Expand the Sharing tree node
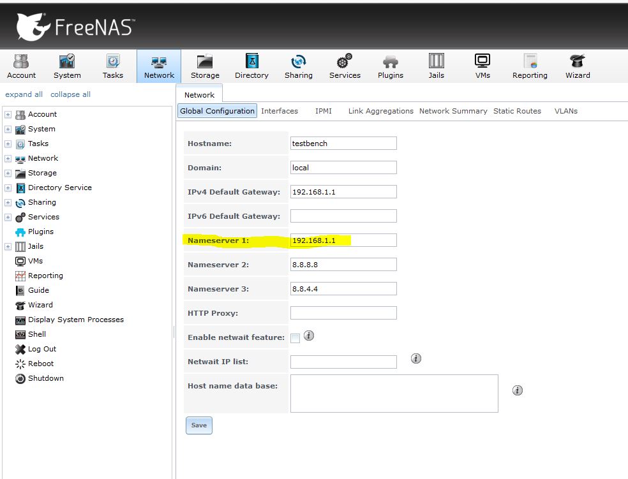This screenshot has width=628, height=479. (x=8, y=202)
